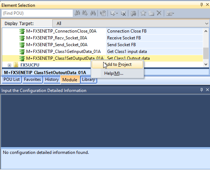The height and width of the screenshot is (170, 210).
Task: Click the green icon of Recv_Socket FB
Action: 22,38
